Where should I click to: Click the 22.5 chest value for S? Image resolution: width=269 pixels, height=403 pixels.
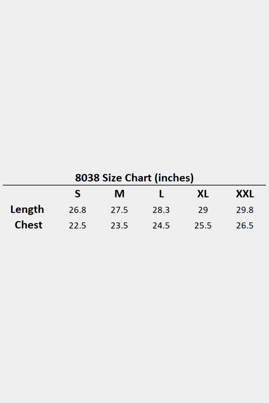pos(78,226)
